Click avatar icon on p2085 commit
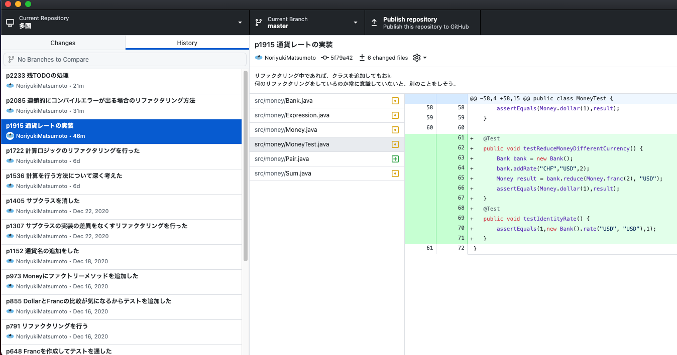The width and height of the screenshot is (677, 355). click(x=10, y=111)
